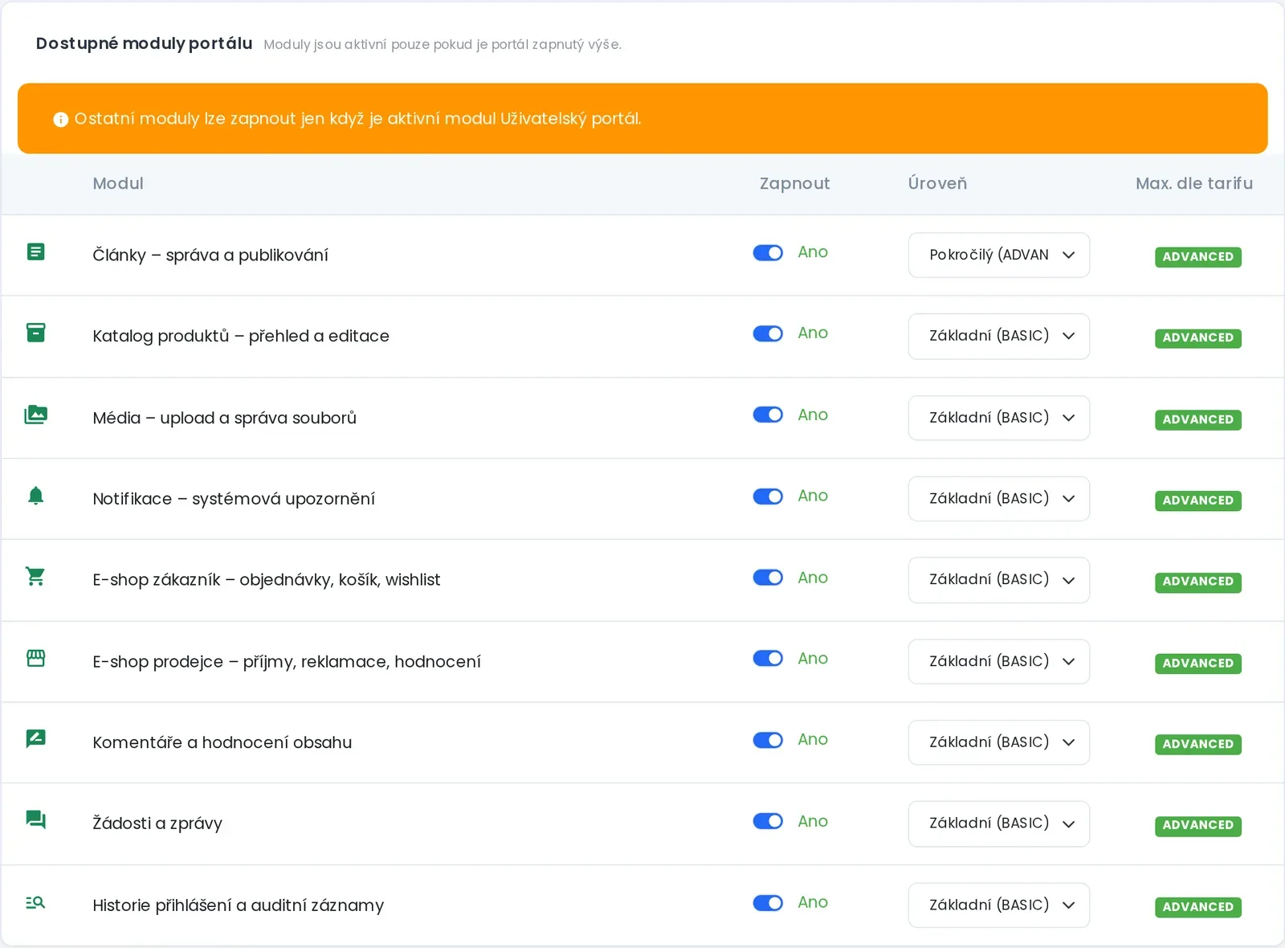Image resolution: width=1285 pixels, height=948 pixels.
Task: Open the Pokročilý level dropdown for Články
Action: [998, 255]
